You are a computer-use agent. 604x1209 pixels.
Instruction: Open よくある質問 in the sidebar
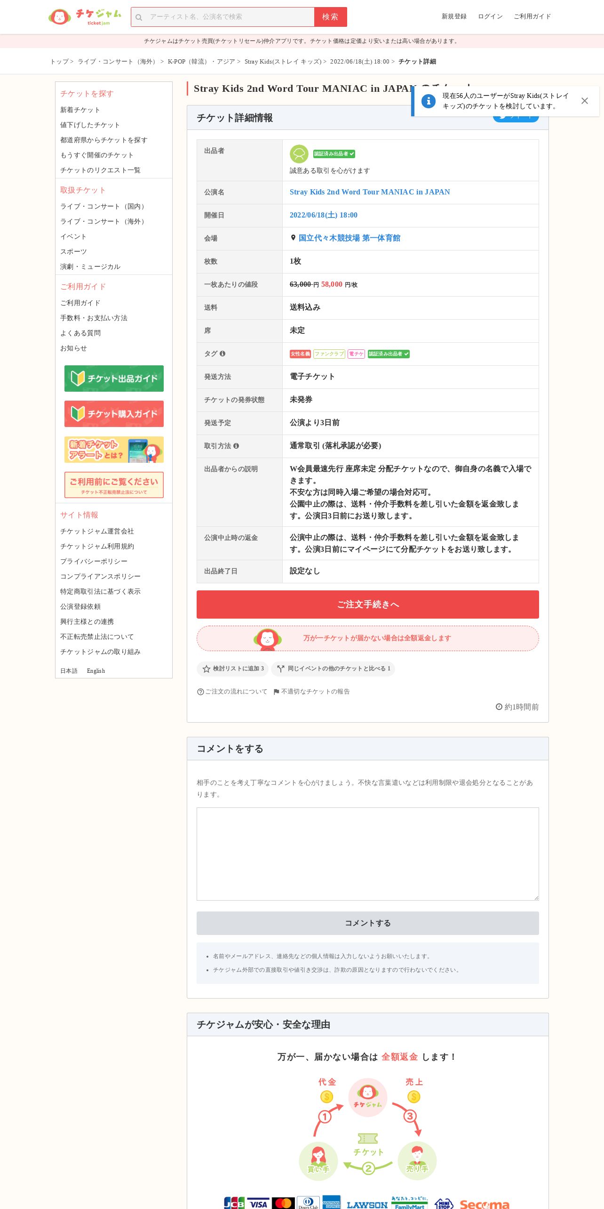pos(80,333)
